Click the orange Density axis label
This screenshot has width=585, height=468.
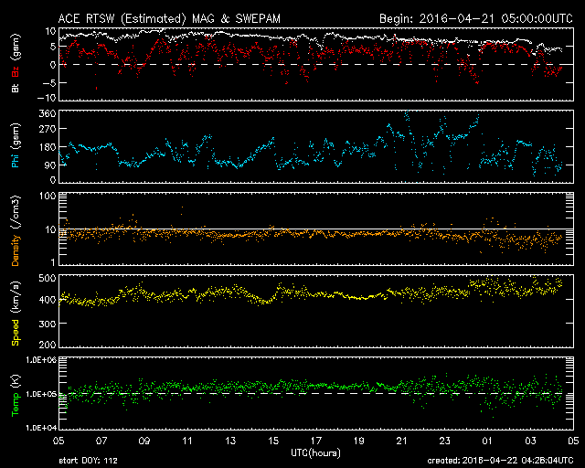[16, 229]
